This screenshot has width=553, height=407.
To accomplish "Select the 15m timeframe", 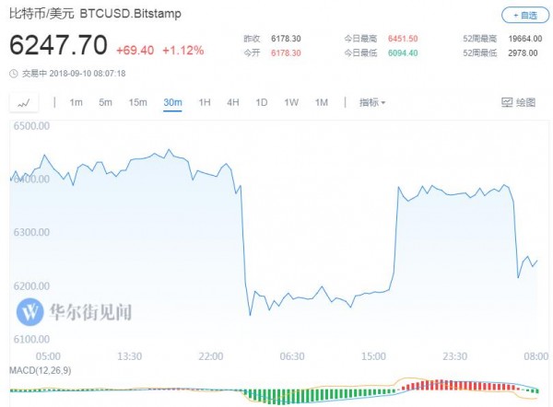I will [x=137, y=101].
